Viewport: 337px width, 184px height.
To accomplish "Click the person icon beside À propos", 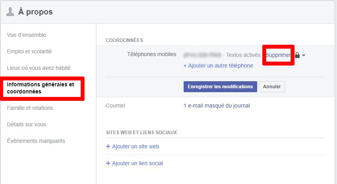I will pyautogui.click(x=10, y=12).
